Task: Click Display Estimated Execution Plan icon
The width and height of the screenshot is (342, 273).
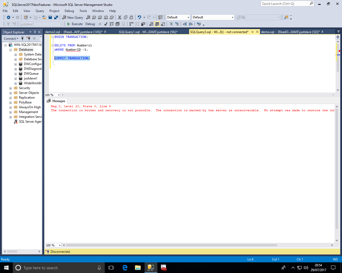Action: [112, 24]
